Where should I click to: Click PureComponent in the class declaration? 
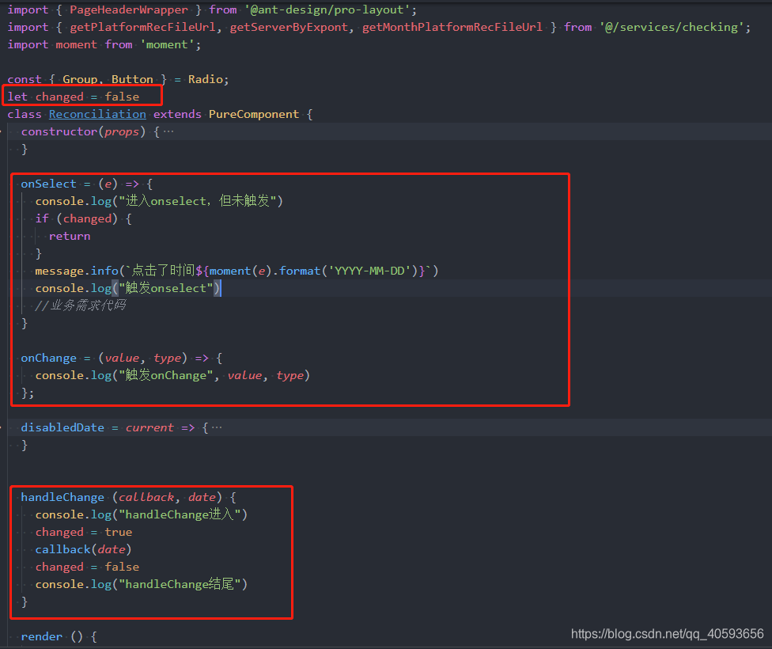click(x=254, y=114)
